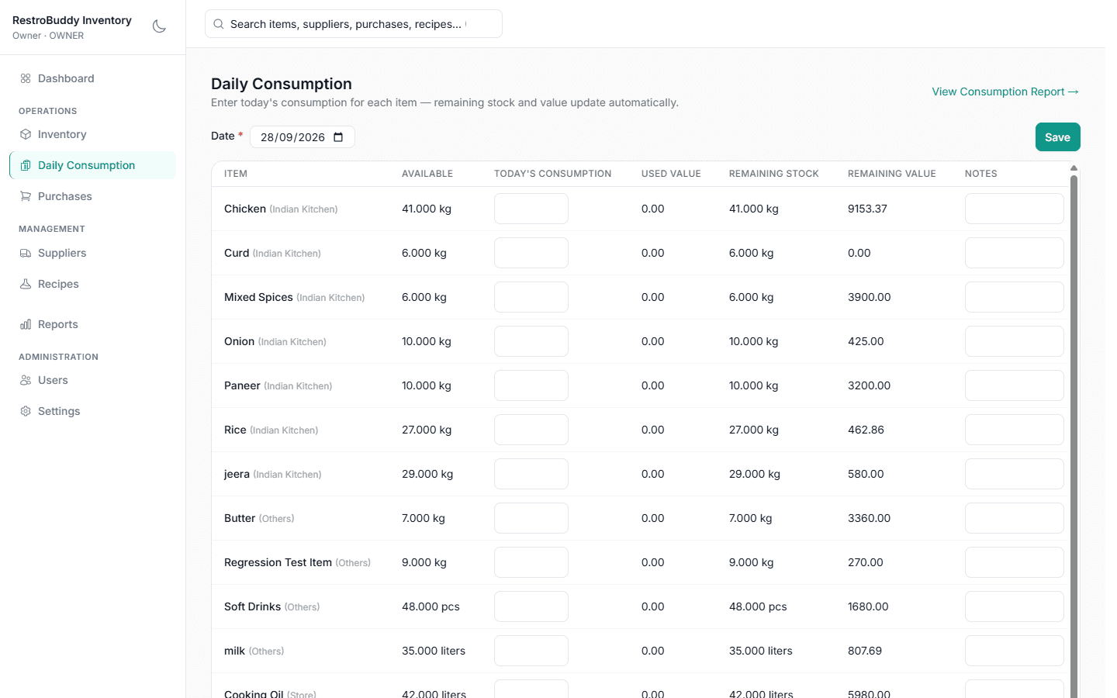Viewport: 1117px width, 698px height.
Task: Click Mixed Spices remaining value 3900.00
Action: tap(869, 297)
